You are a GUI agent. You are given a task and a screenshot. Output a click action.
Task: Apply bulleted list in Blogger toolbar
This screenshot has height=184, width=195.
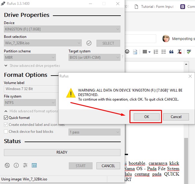164,51
